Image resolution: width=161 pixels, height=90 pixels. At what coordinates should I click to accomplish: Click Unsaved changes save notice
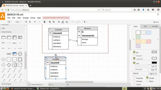[56, 18]
